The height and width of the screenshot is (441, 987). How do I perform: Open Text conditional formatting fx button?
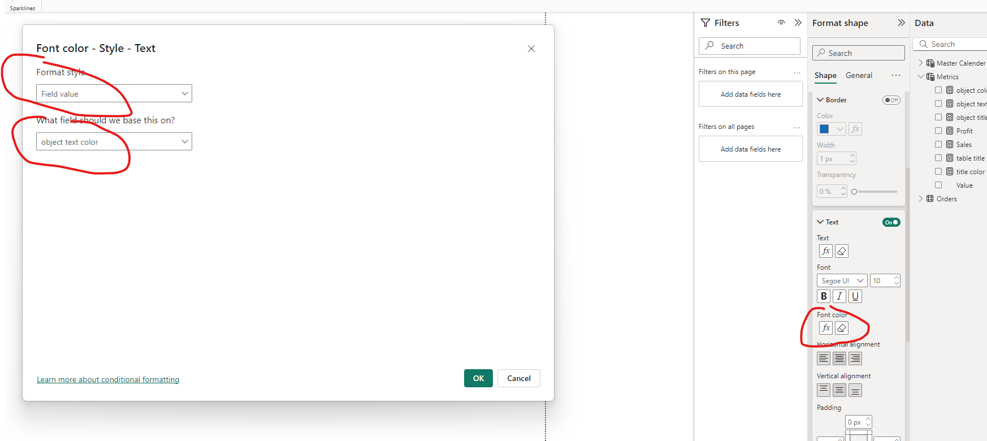(x=826, y=251)
